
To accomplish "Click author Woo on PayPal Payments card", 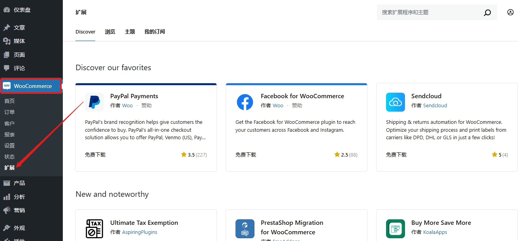I will (x=128, y=105).
